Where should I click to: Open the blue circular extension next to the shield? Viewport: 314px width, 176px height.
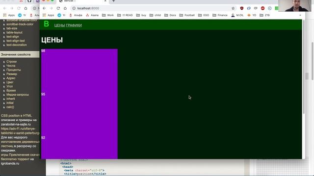click(249, 8)
